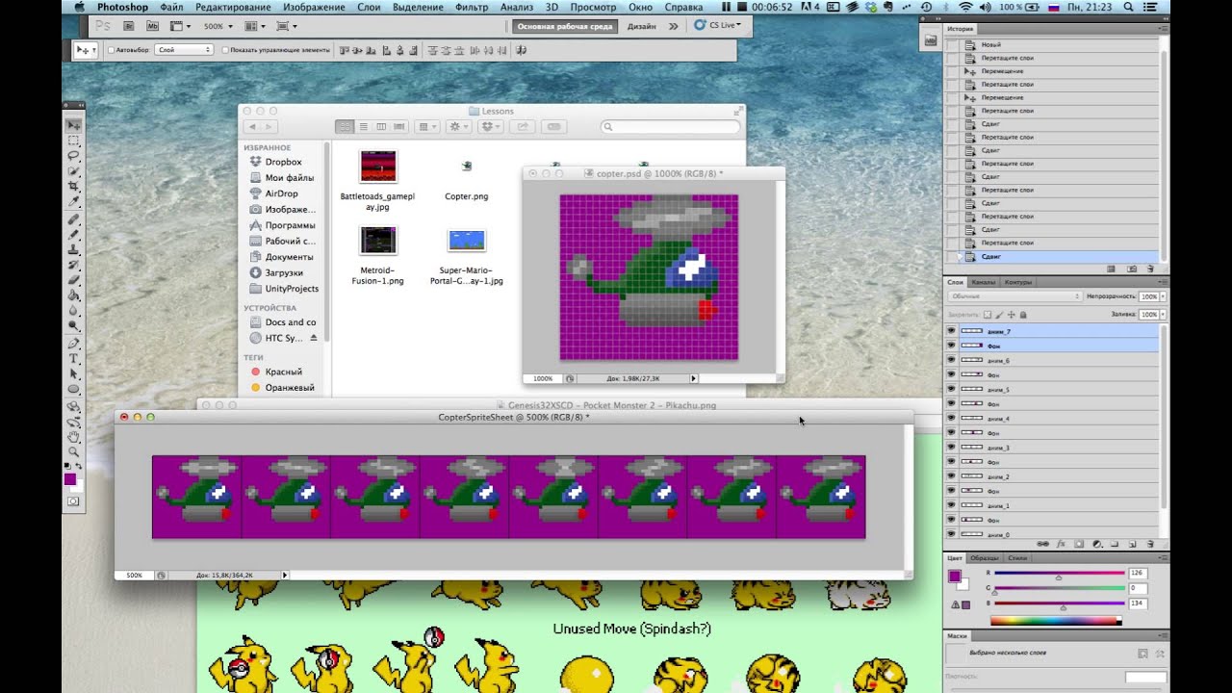This screenshot has width=1232, height=693.
Task: Switch to the Дизайн workspace
Action: pos(641,26)
